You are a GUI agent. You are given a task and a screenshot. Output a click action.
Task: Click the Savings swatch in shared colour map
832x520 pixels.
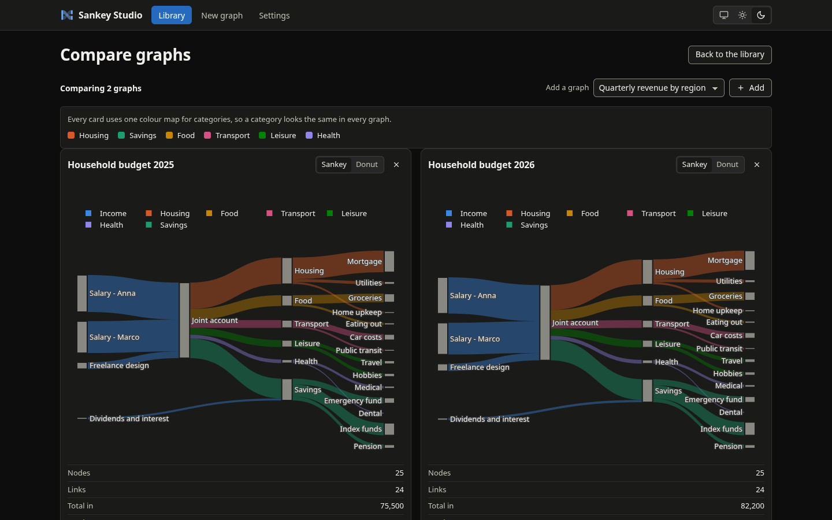click(121, 135)
